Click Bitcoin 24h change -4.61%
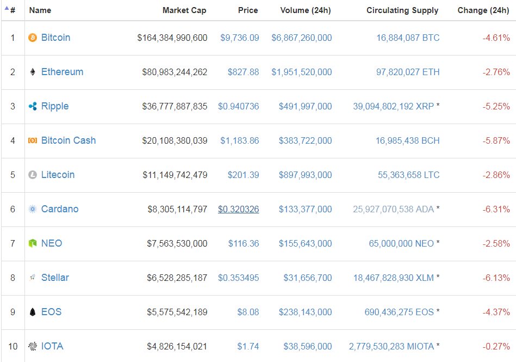516x362 pixels. tap(496, 38)
